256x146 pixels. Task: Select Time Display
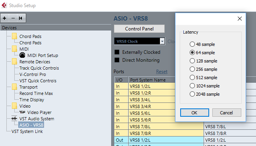[x=32, y=100]
